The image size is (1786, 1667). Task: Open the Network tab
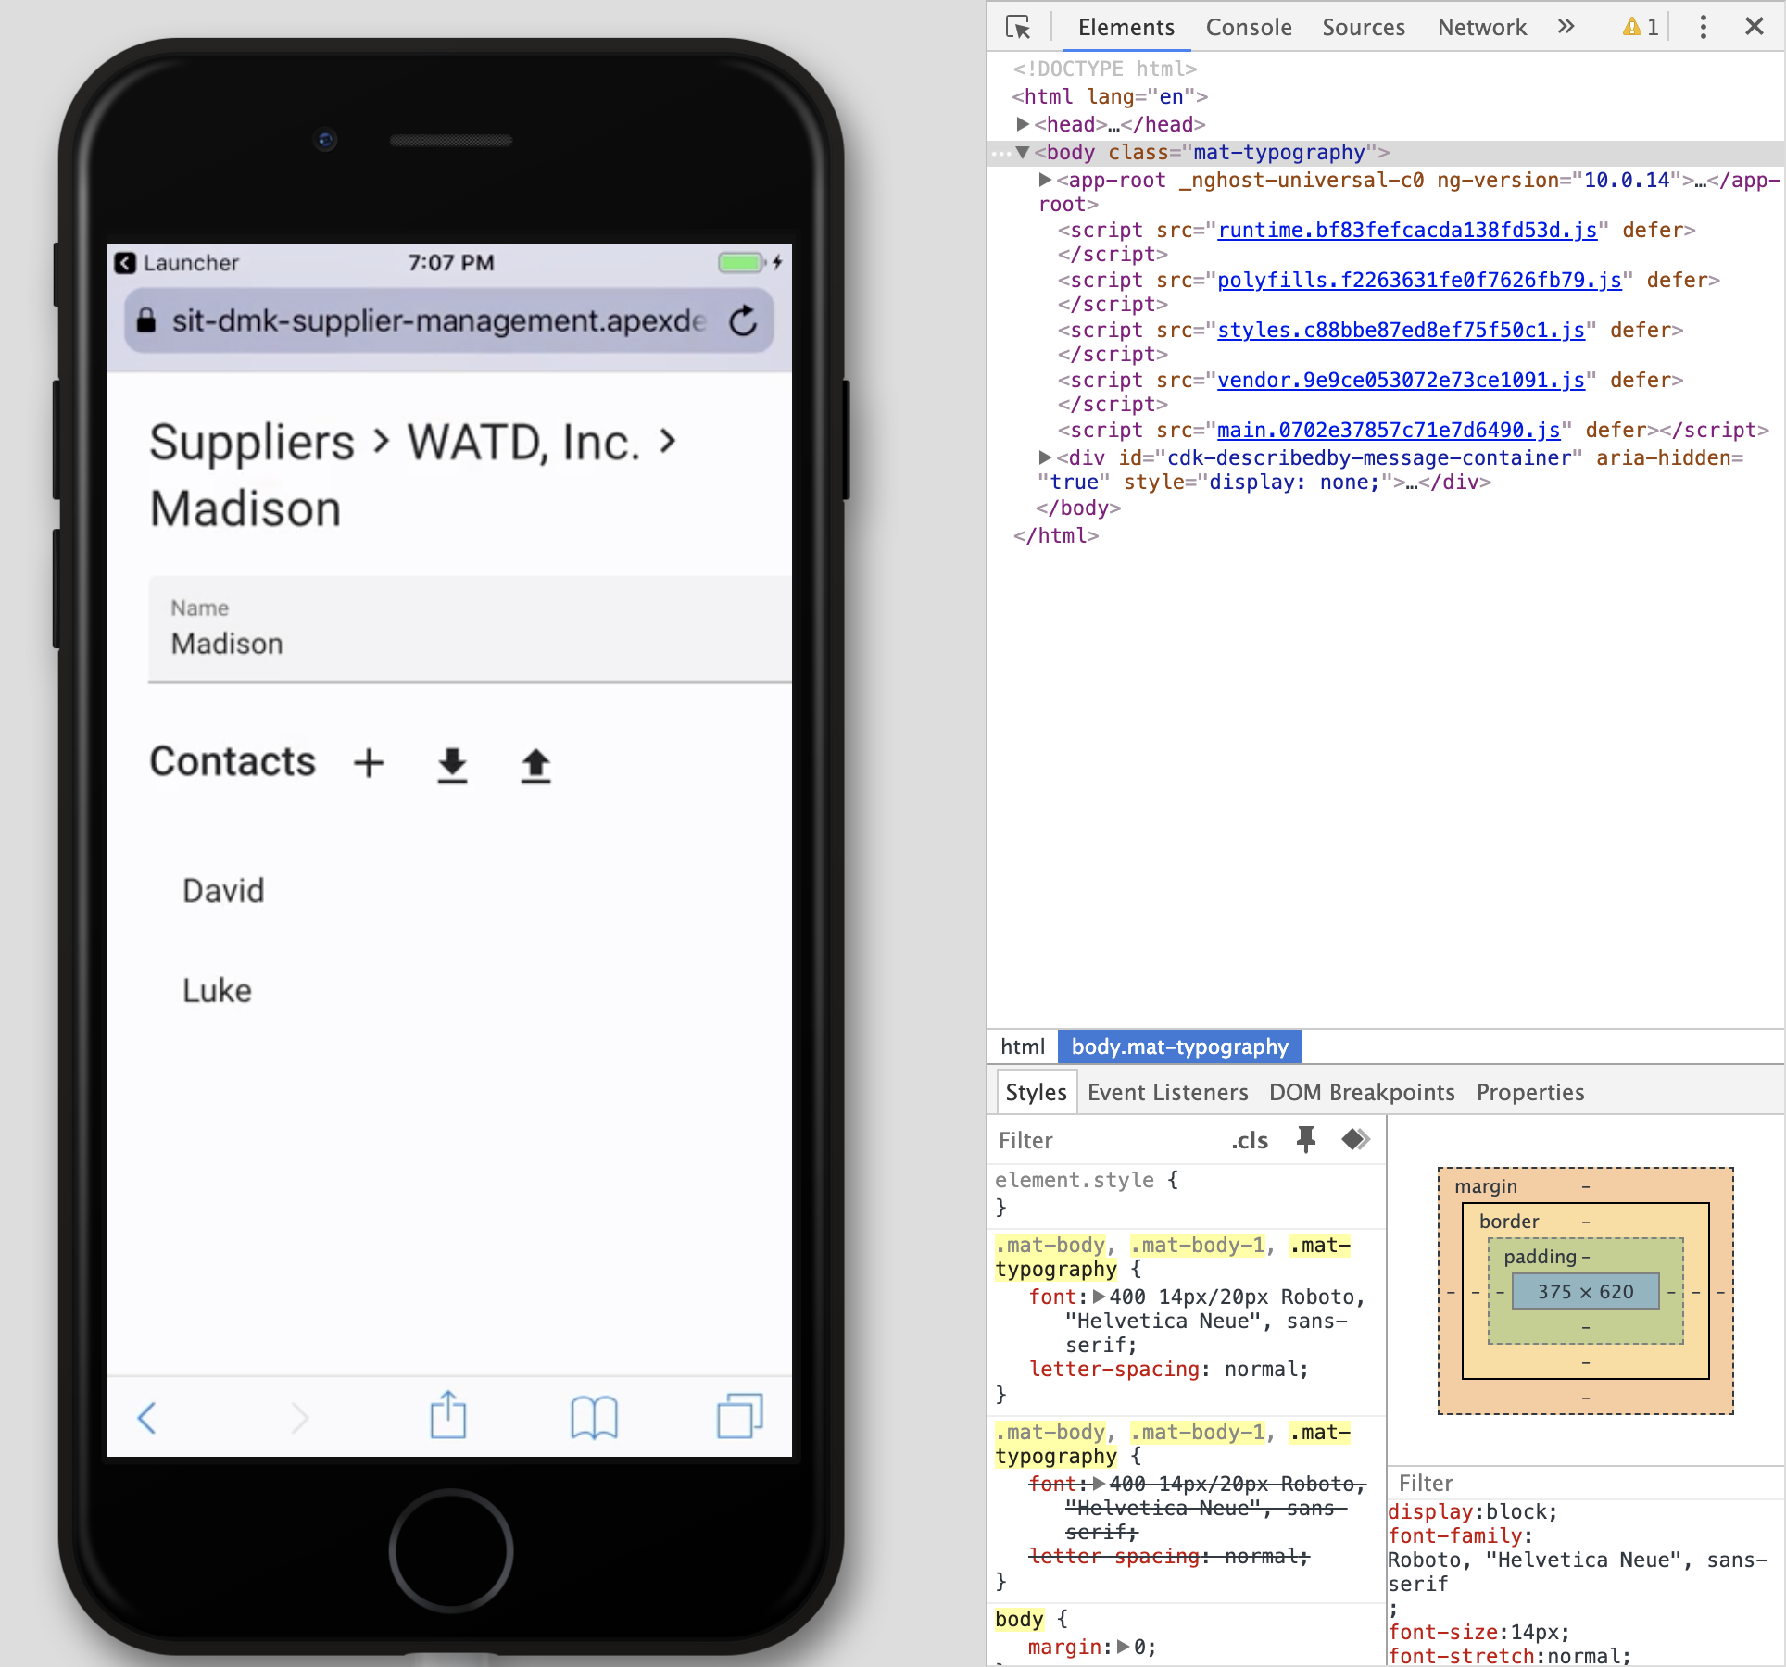coord(1481,27)
